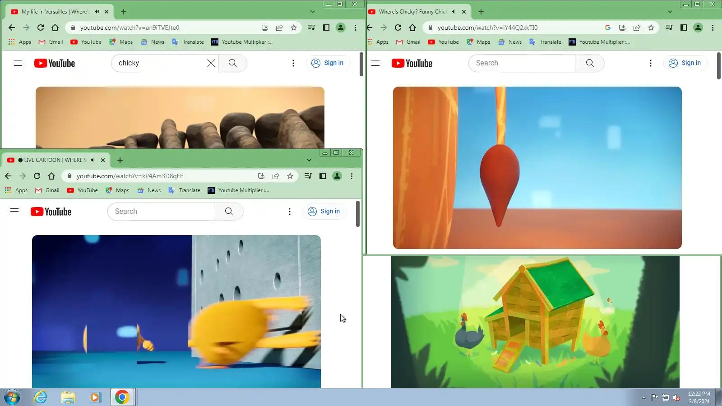This screenshot has height=406, width=722.
Task: Open new tab in right Chrome window
Action: point(481,12)
